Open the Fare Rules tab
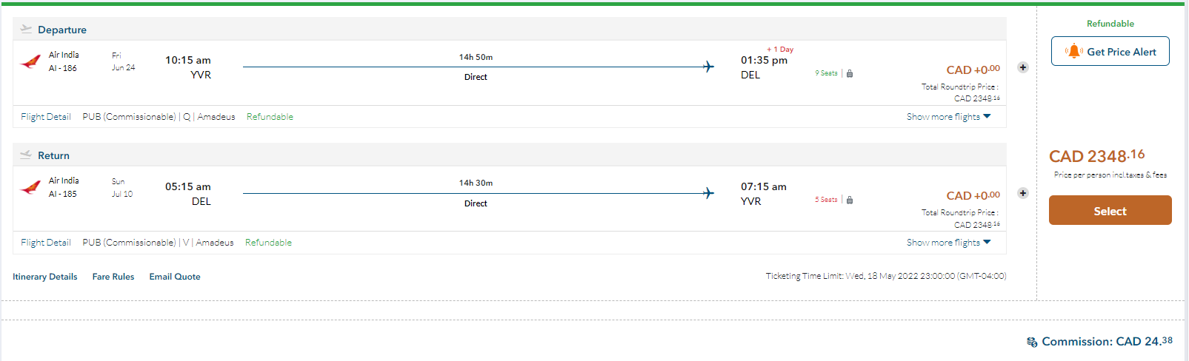The image size is (1189, 361). point(113,277)
